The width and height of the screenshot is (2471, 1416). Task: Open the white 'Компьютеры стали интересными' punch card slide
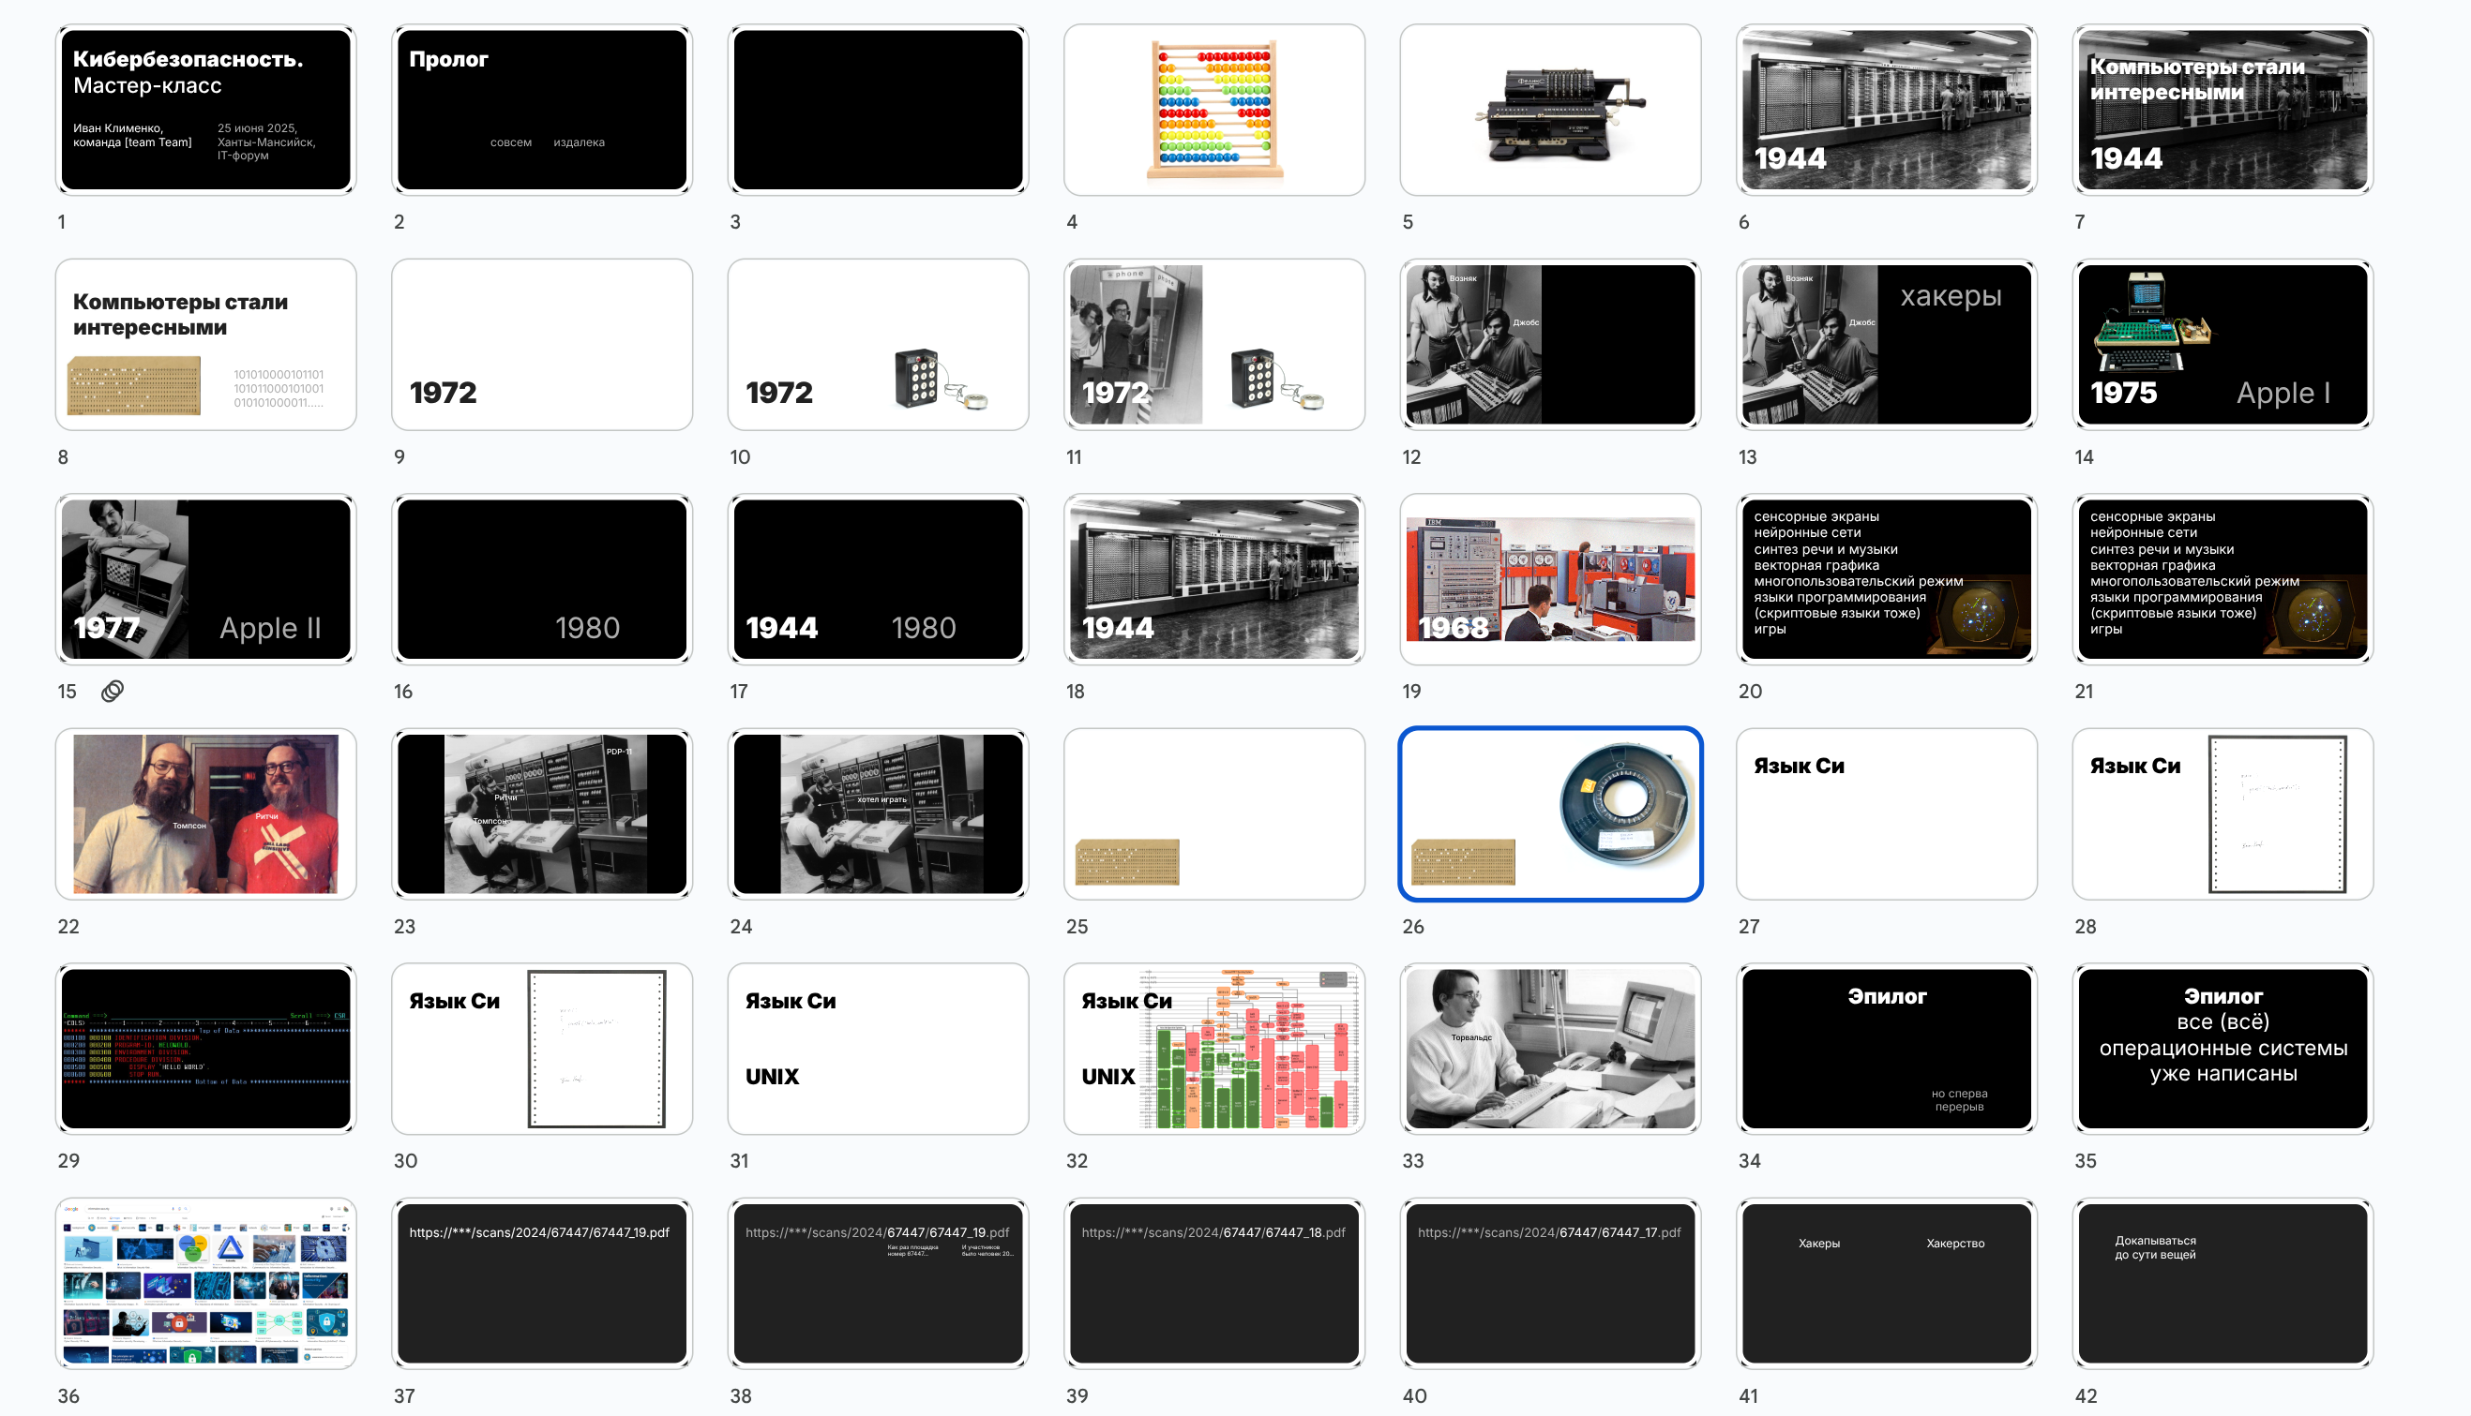[205, 344]
